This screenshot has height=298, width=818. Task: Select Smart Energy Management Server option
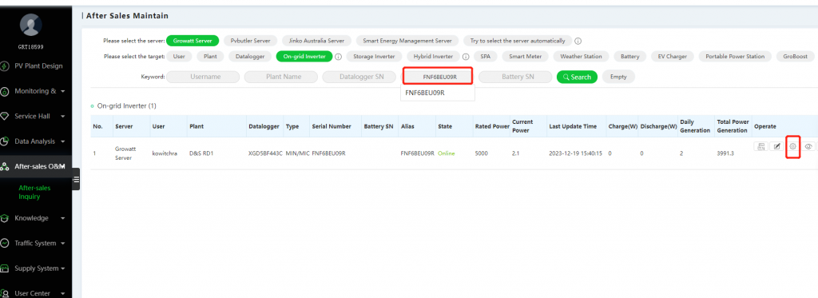(407, 41)
